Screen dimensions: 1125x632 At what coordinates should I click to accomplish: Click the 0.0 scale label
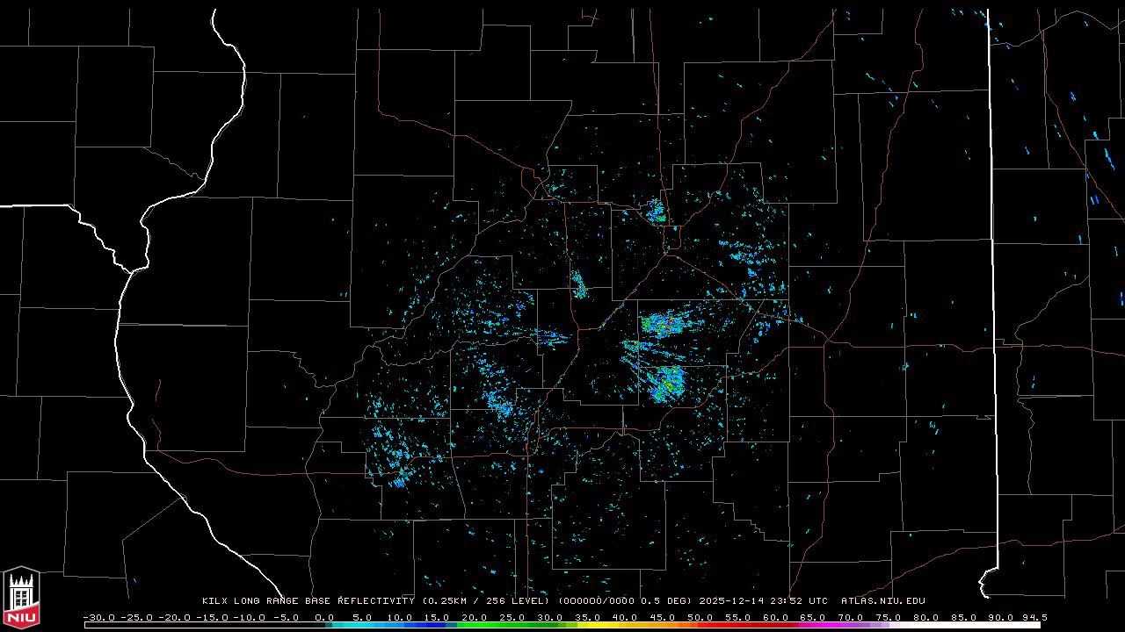(323, 617)
